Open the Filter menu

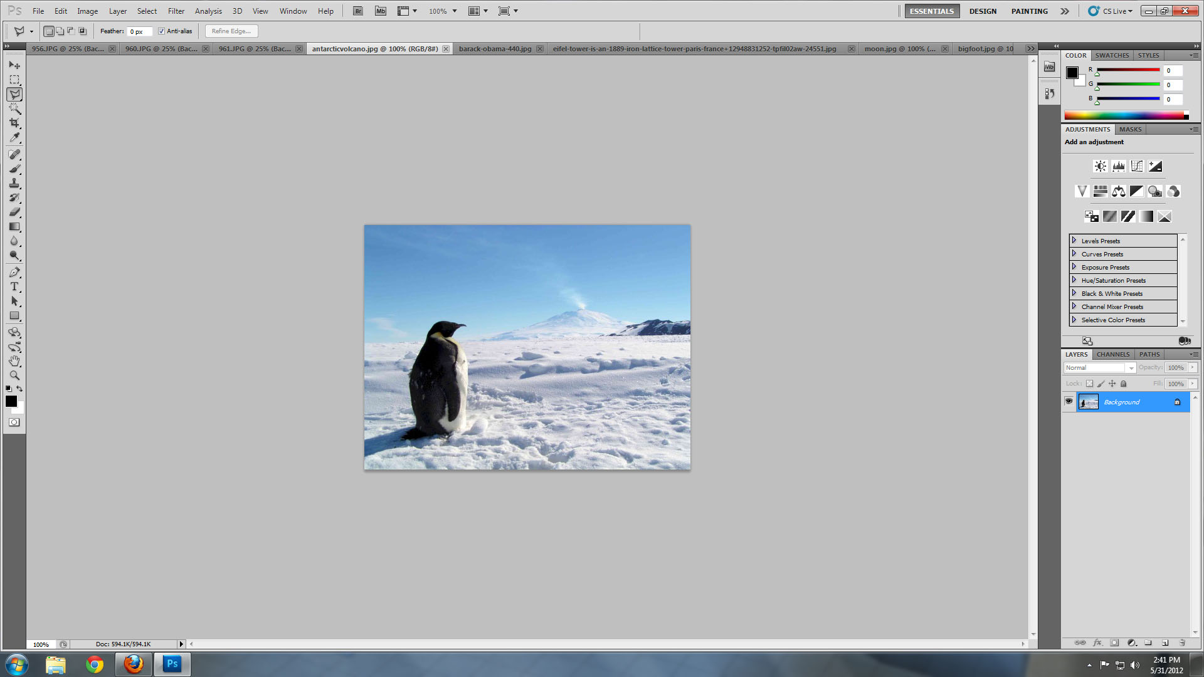(x=176, y=11)
